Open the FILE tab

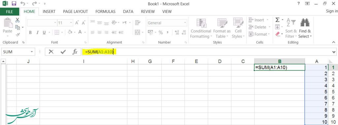pos(10,12)
